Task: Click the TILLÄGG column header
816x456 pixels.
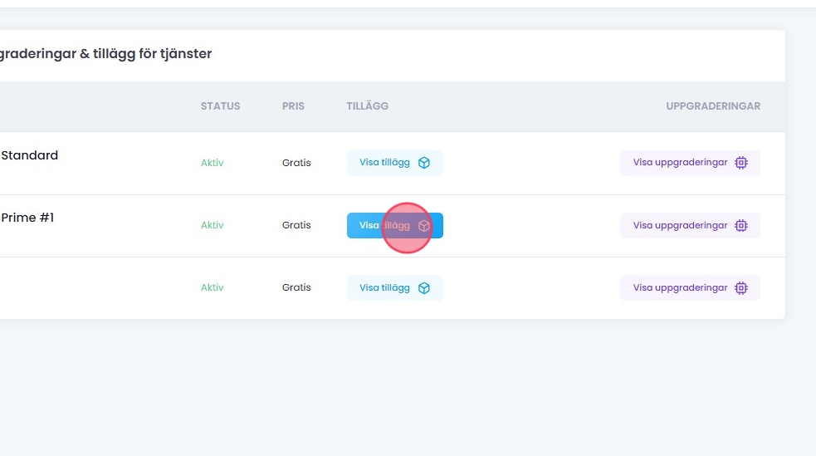Action: point(368,106)
